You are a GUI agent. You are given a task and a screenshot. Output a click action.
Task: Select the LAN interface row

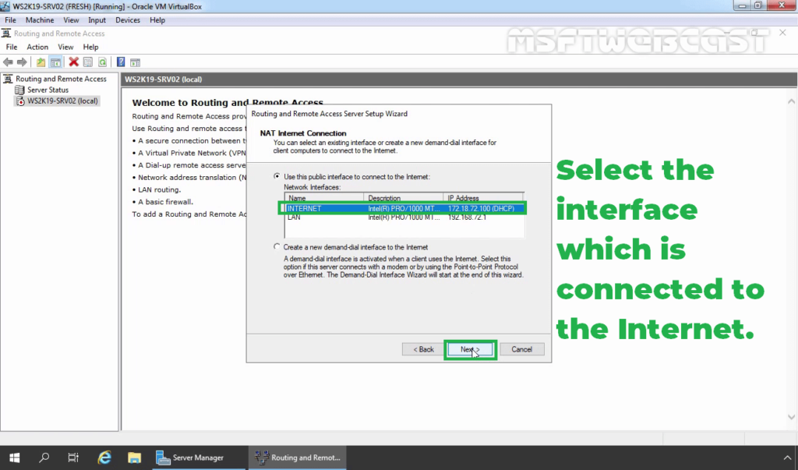coord(404,217)
